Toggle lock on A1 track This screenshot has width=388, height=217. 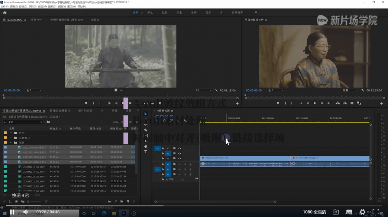pyautogui.click(x=163, y=164)
